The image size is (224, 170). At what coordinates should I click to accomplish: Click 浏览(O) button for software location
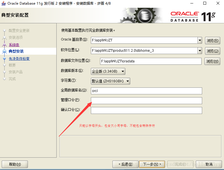(212, 51)
